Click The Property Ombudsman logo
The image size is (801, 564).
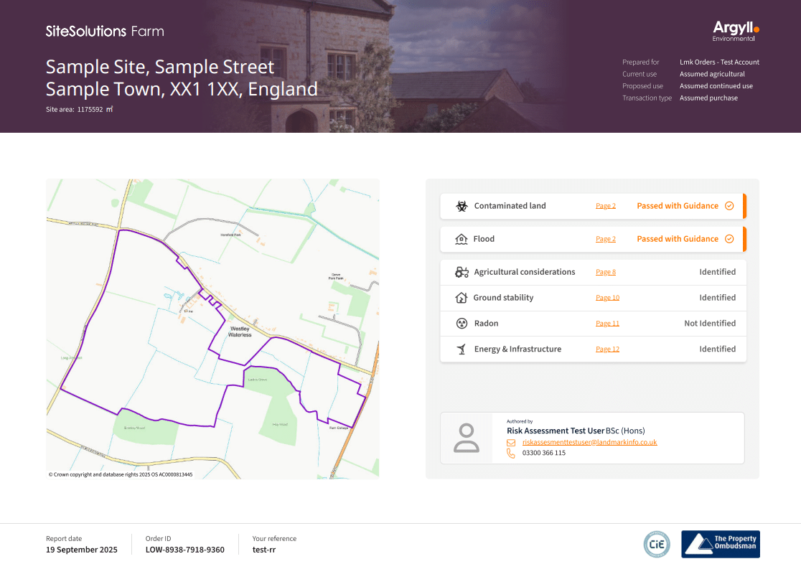tap(720, 544)
